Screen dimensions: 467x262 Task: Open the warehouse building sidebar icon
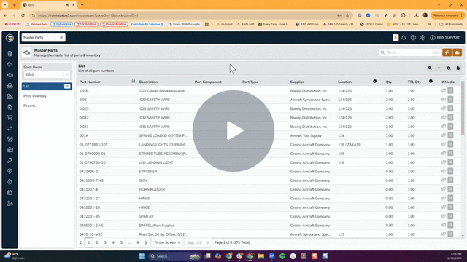pyautogui.click(x=9, y=150)
